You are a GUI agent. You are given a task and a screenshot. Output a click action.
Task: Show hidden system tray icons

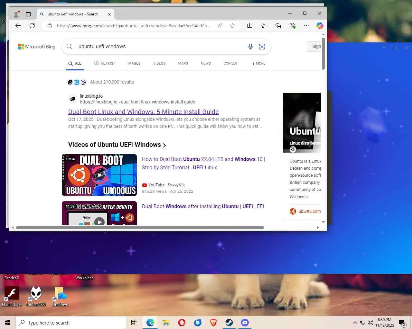(x=355, y=323)
